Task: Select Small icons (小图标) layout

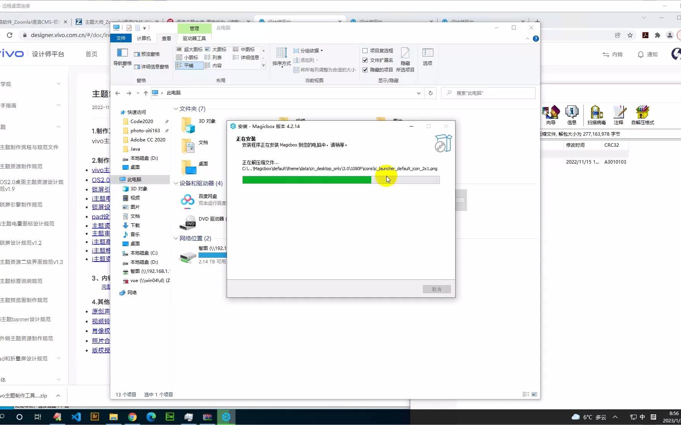Action: pos(187,57)
